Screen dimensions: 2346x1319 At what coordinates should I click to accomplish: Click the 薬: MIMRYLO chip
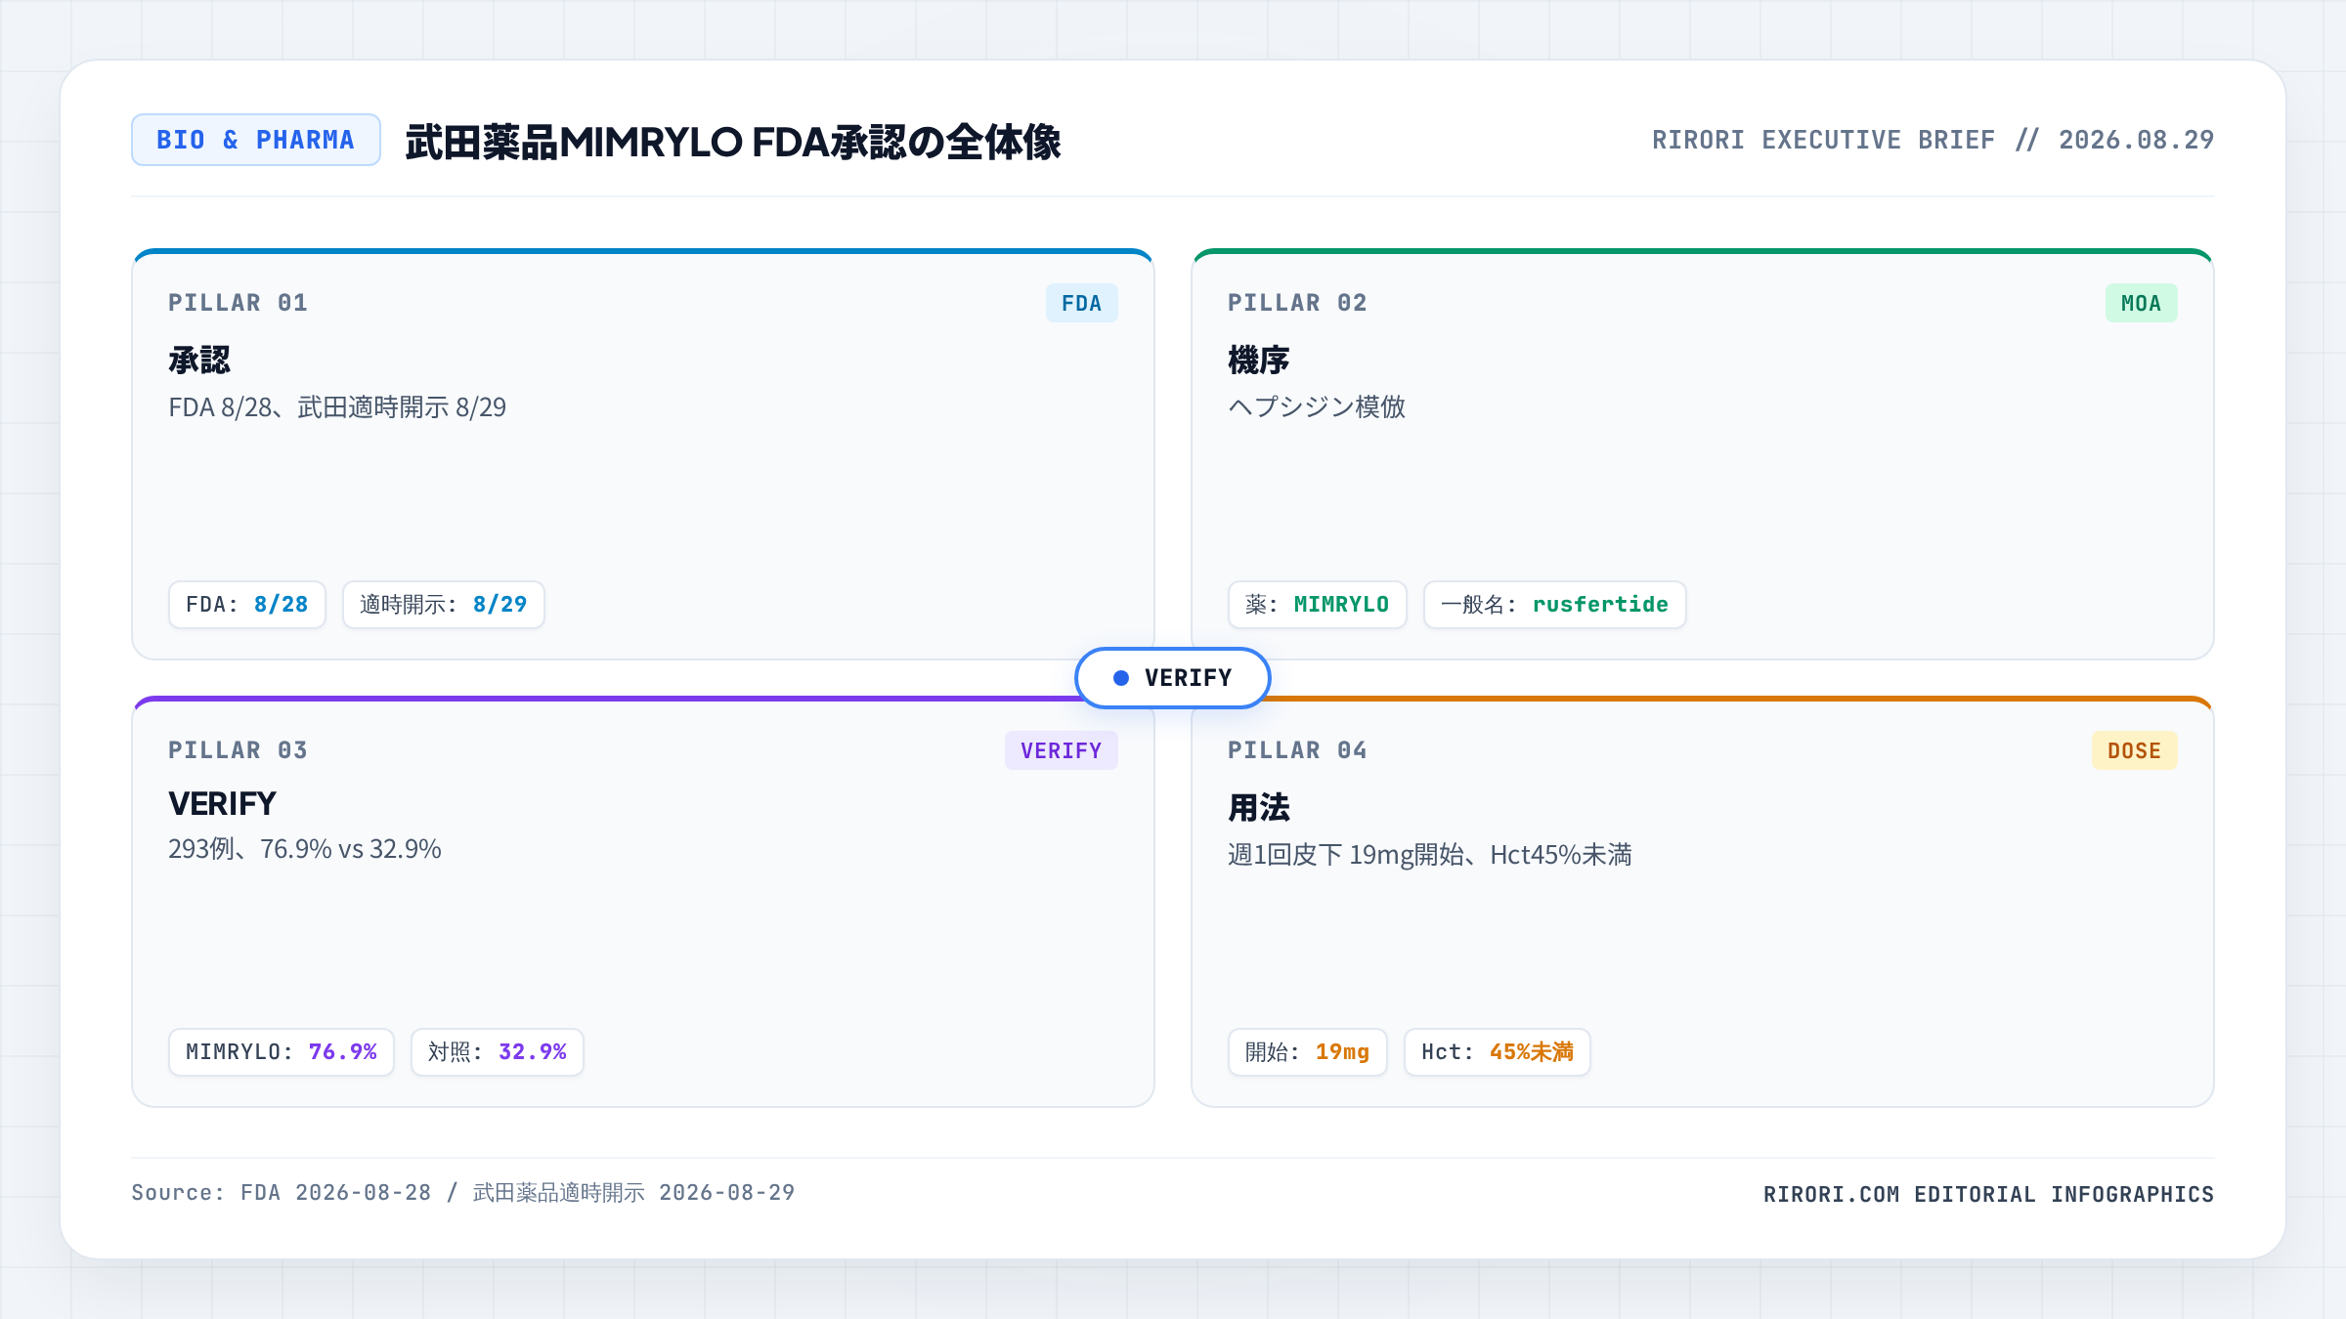pyautogui.click(x=1318, y=605)
